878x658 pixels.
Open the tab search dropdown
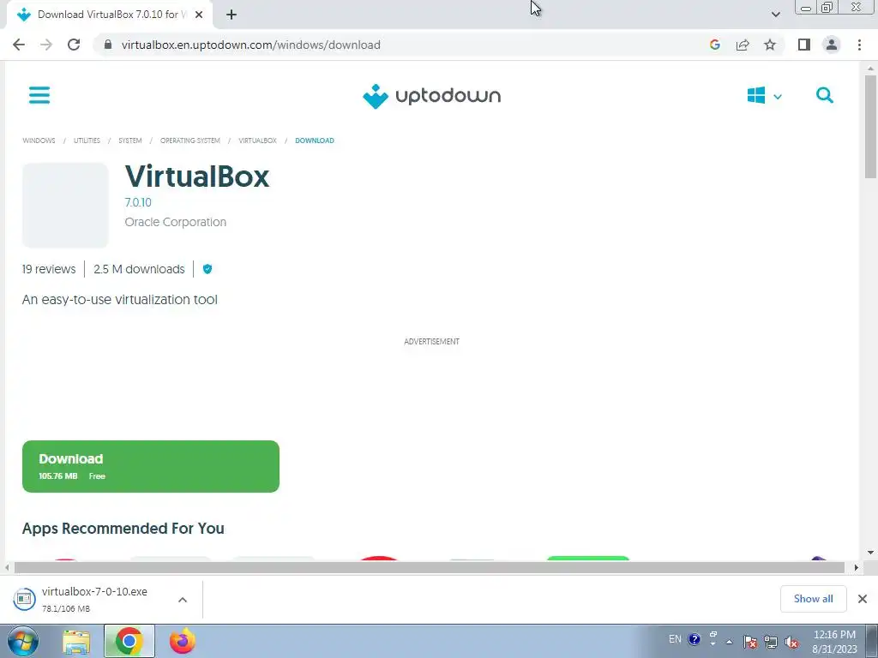click(775, 15)
